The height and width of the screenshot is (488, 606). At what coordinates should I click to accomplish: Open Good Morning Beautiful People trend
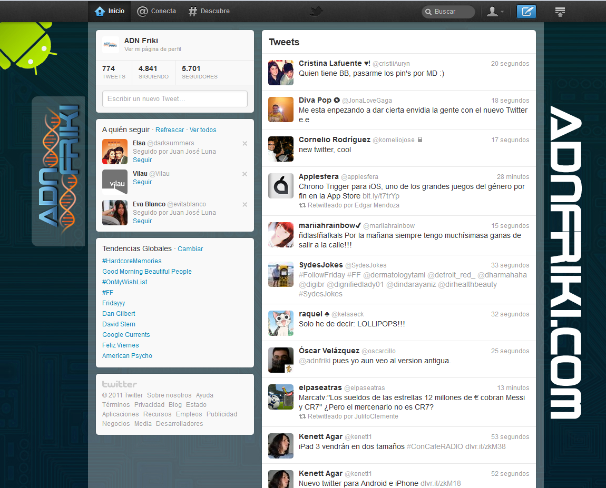pos(147,272)
